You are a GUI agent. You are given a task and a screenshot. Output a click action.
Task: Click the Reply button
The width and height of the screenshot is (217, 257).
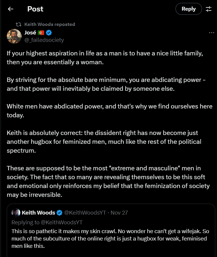[188, 9]
